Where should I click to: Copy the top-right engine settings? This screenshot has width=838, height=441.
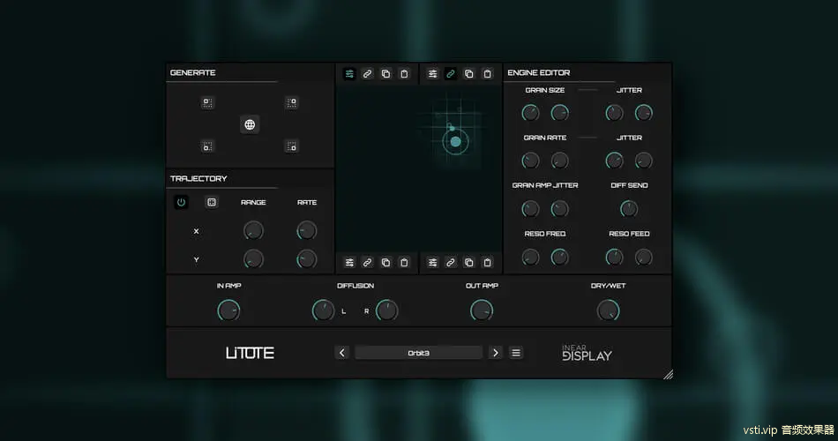point(468,74)
